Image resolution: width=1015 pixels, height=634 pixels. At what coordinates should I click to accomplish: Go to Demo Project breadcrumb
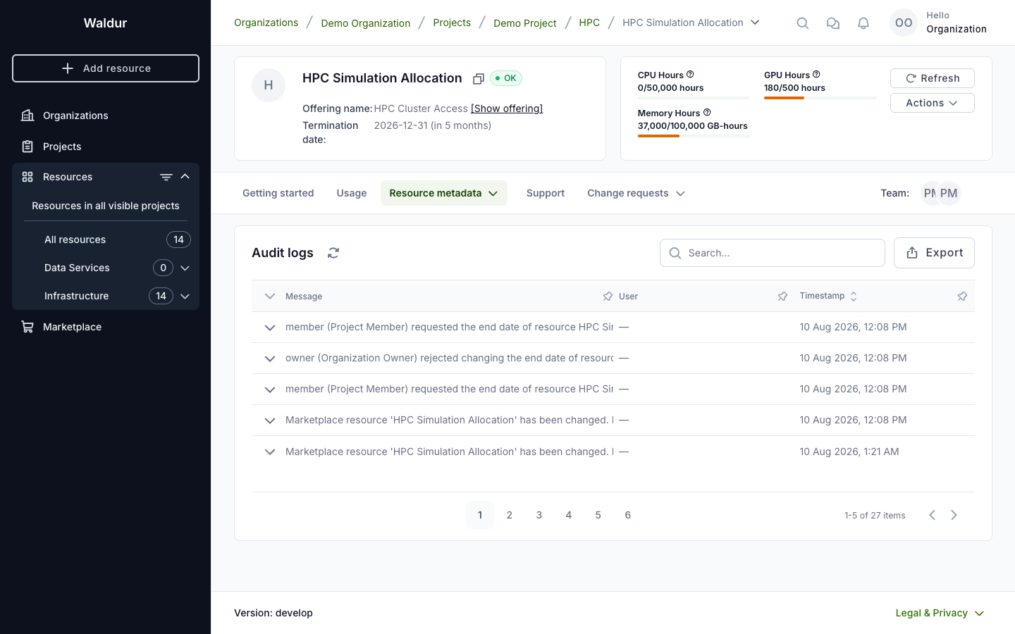click(525, 23)
